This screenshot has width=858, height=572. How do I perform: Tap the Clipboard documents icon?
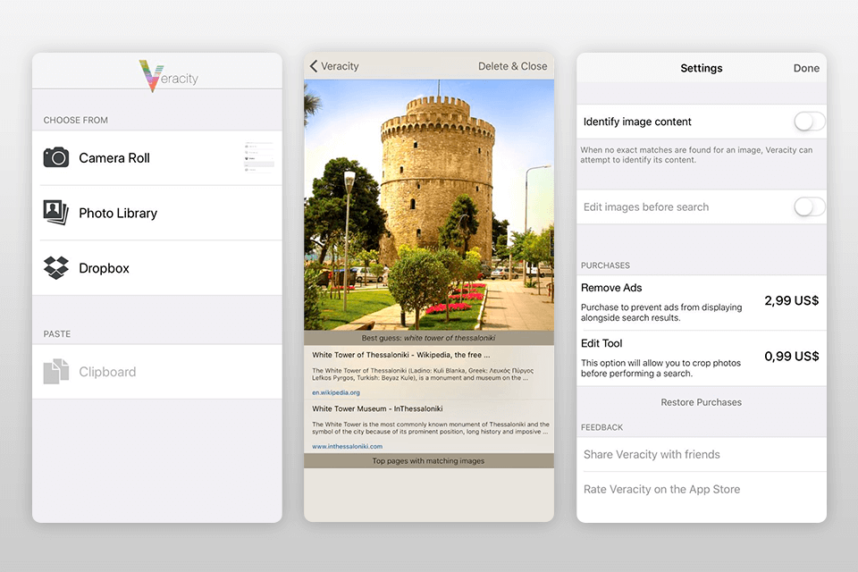(x=56, y=372)
